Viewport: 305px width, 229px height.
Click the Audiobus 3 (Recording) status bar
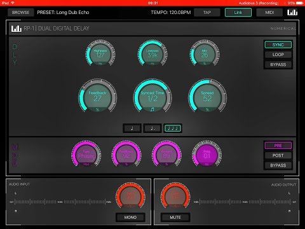(259, 3)
